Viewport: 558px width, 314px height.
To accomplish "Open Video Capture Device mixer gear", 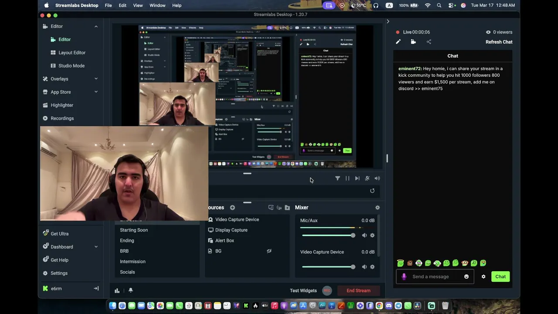I will [372, 267].
